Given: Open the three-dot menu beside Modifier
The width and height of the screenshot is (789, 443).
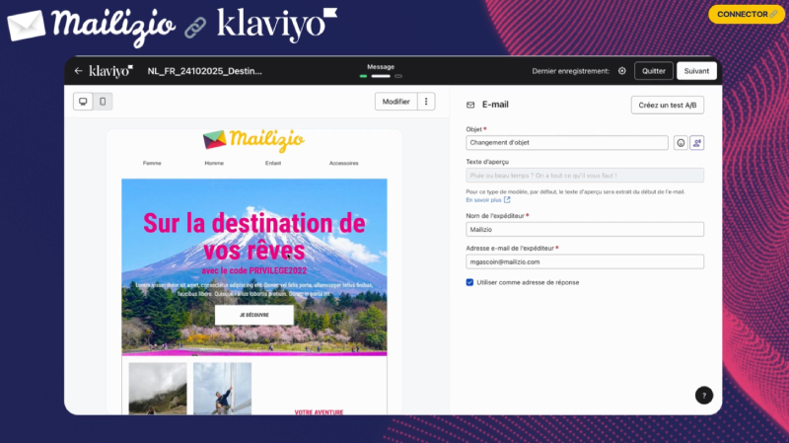Looking at the screenshot, I should (426, 102).
